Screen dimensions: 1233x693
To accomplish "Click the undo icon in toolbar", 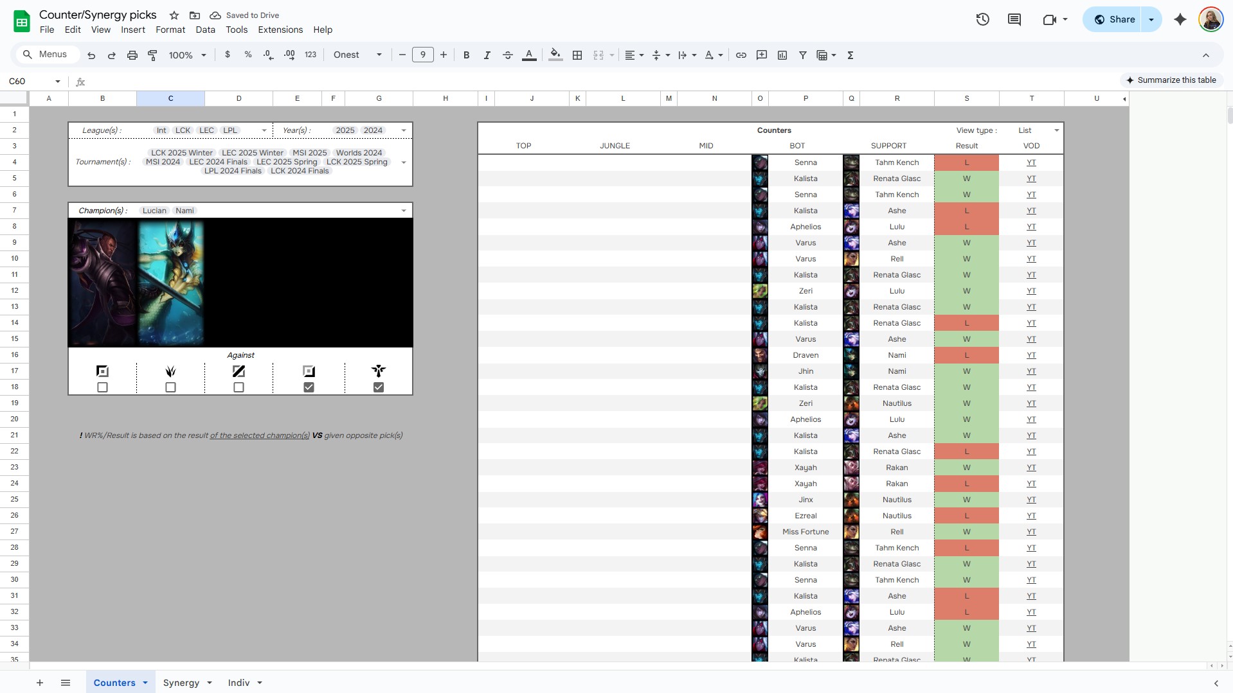I will (x=91, y=55).
